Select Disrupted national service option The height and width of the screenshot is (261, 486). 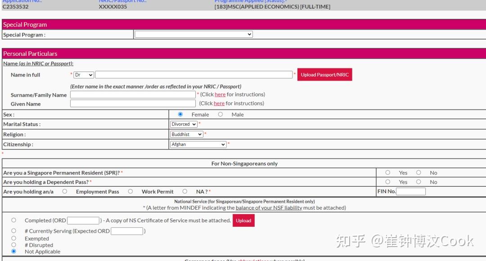tap(13, 245)
